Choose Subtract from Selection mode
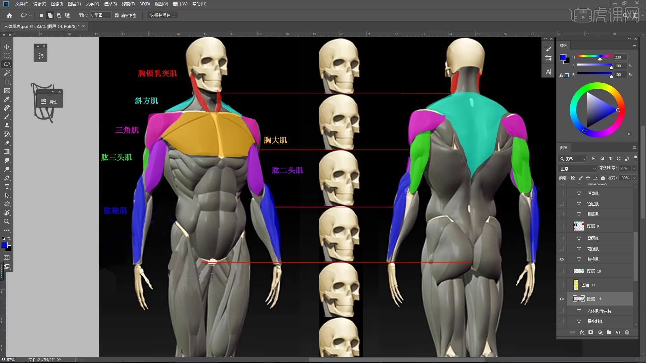646x363 pixels. click(59, 15)
